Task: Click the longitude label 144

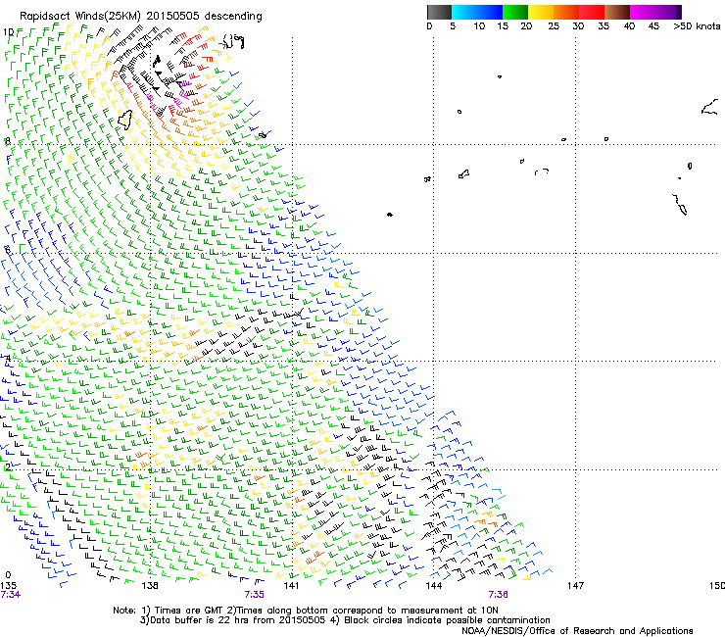Action: pyautogui.click(x=433, y=586)
